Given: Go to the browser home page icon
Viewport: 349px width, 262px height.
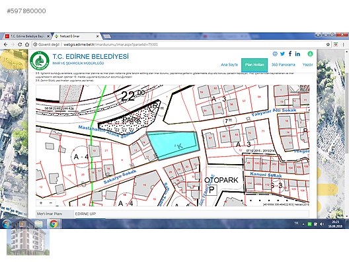Looking at the screenshot, I should (x=27, y=44).
